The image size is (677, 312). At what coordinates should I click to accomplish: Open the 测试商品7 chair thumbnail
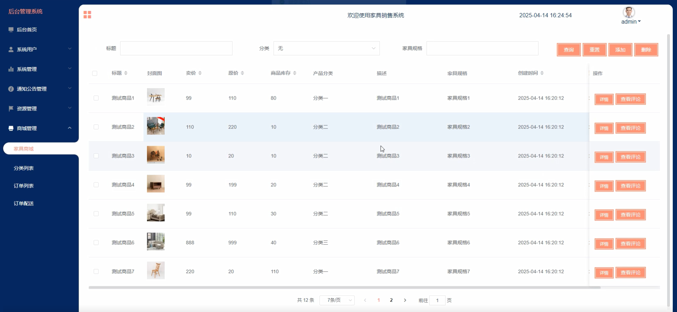click(156, 270)
